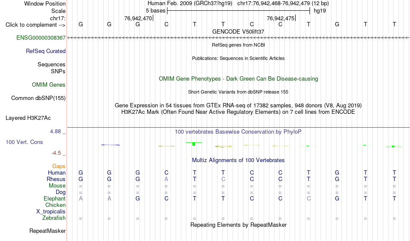This screenshot has width=410, height=241.
Task: Select the Mouse species label
Action: (57, 186)
